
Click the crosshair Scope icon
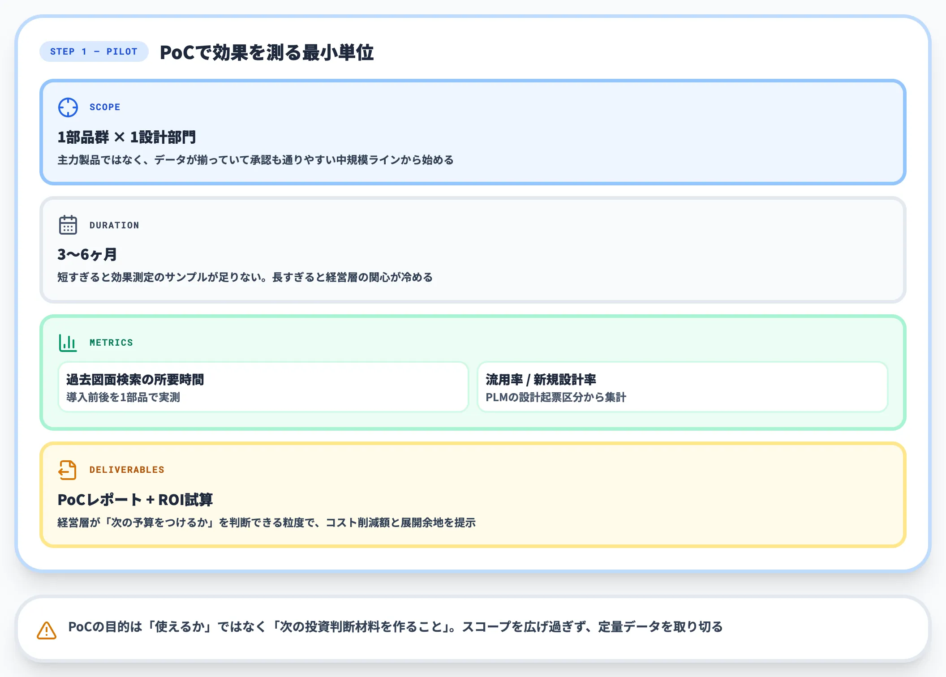point(68,107)
